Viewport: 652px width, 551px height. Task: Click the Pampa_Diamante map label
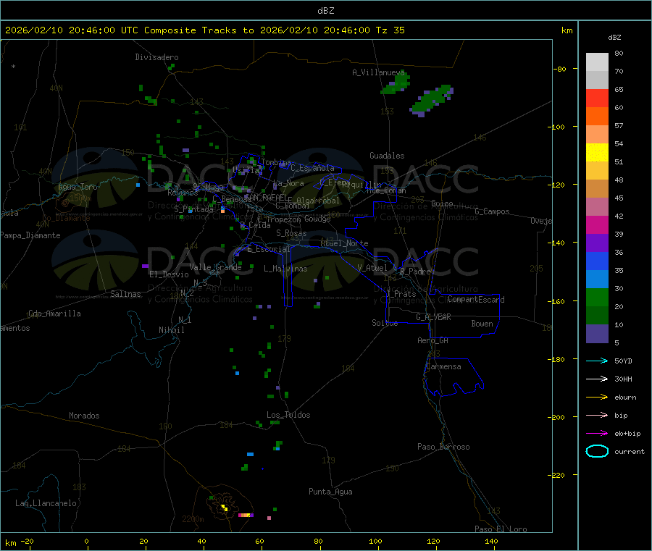pos(30,235)
